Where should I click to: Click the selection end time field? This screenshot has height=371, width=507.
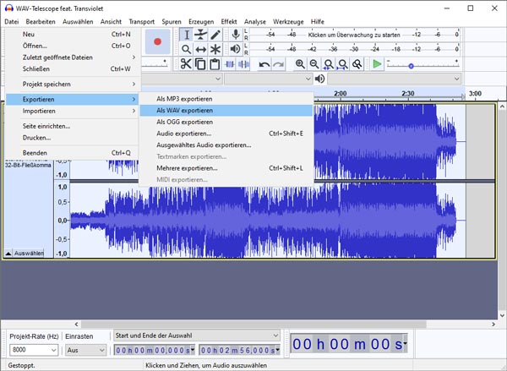240,350
